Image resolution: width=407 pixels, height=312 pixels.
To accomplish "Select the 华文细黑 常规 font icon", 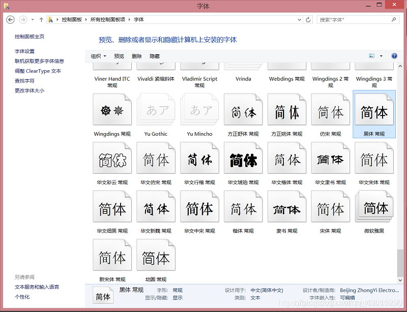I will 112,206.
